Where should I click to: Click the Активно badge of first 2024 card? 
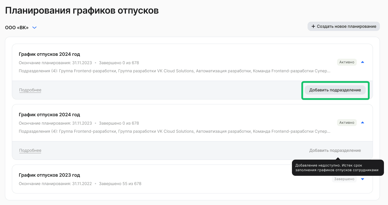click(347, 62)
